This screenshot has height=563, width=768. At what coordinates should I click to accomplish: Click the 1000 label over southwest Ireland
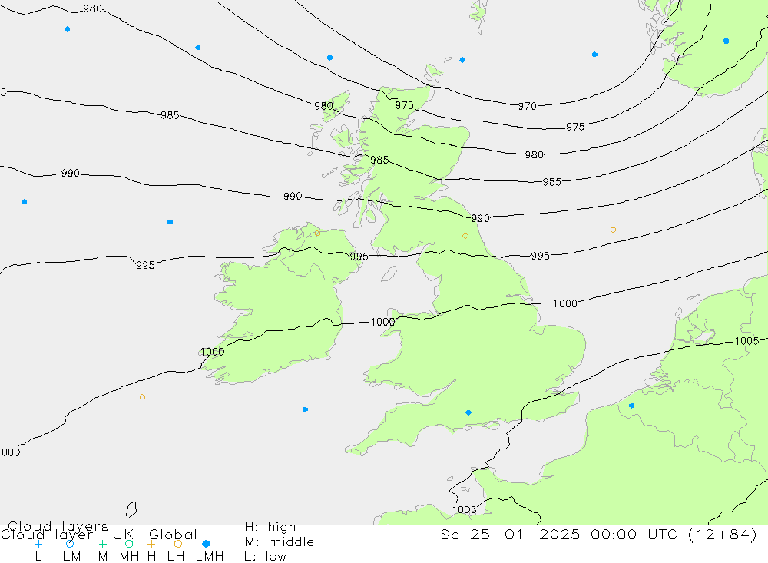(x=212, y=352)
